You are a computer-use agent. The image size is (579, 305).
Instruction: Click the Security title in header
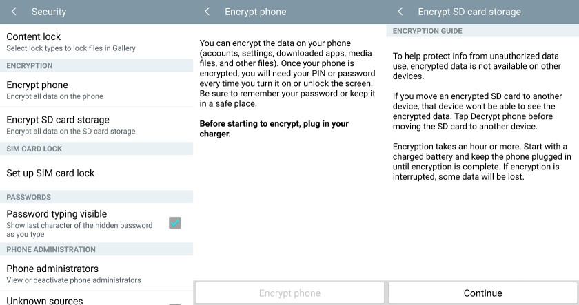(49, 12)
